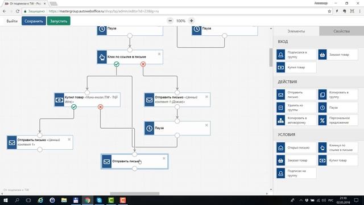The height and width of the screenshot is (205, 364).
Task: Pick the Копировать в группу action element
Action: tap(338, 95)
